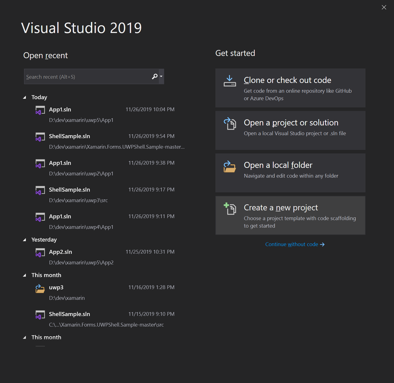This screenshot has height=383, width=394.
Task: Click the Clone or check out code download icon
Action: point(230,81)
